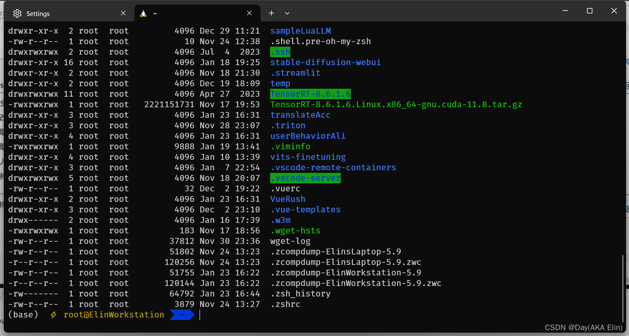Viewport: 629px width, 336px height.
Task: Click the root@ElinWorkstation prompt text
Action: [114, 315]
